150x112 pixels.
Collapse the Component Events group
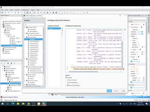tap(25, 33)
